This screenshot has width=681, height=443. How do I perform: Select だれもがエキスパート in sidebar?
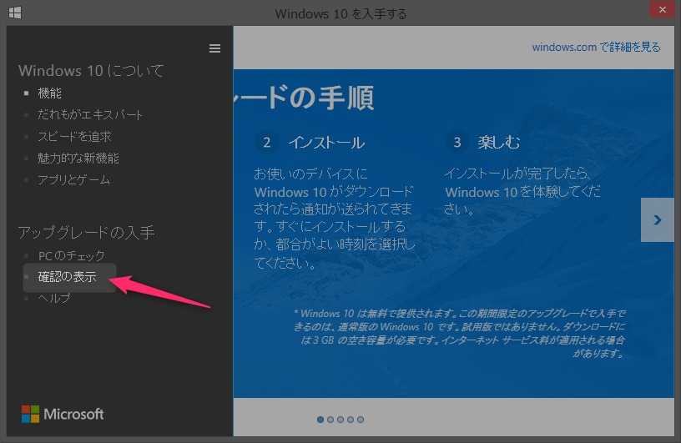coord(90,114)
